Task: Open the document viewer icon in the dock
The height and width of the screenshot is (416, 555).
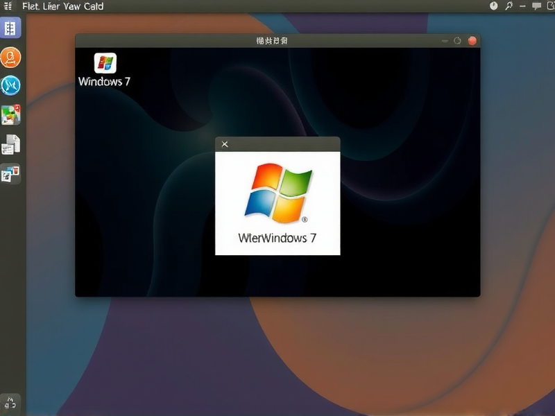Action: coord(10,144)
